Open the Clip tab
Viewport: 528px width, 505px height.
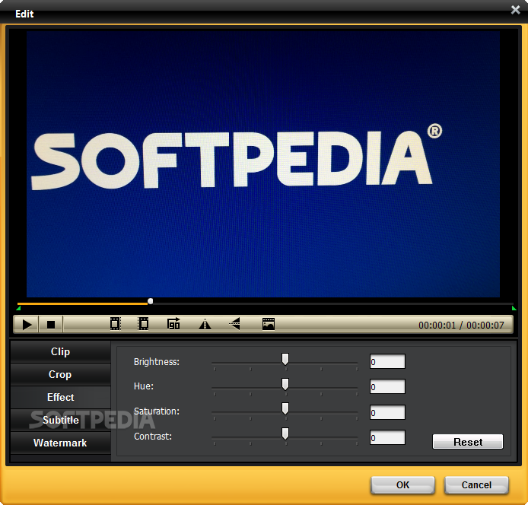[61, 352]
